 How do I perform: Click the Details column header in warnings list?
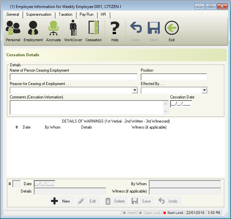[87, 127]
